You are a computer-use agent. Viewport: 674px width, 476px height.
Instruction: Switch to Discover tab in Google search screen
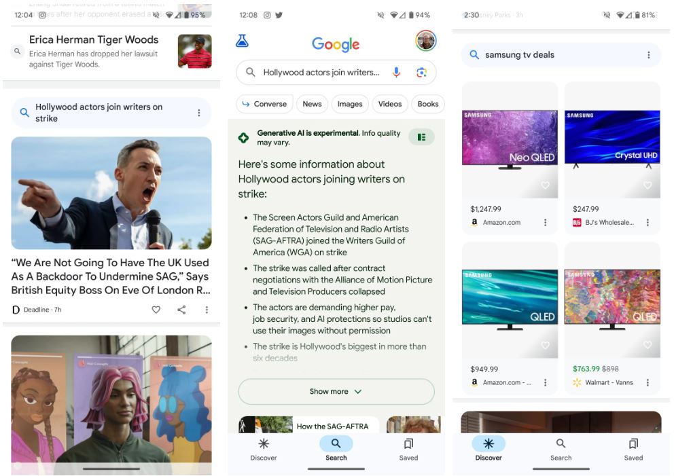pyautogui.click(x=264, y=450)
